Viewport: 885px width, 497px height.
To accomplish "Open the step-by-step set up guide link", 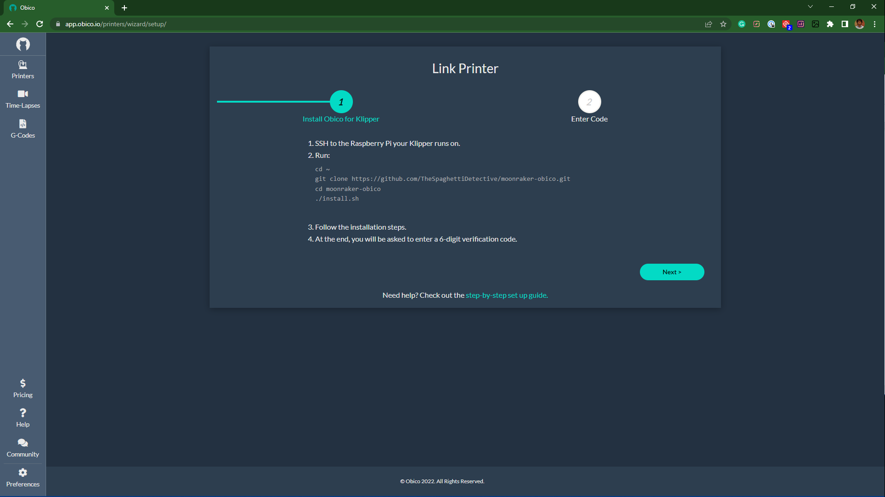I will coord(506,295).
